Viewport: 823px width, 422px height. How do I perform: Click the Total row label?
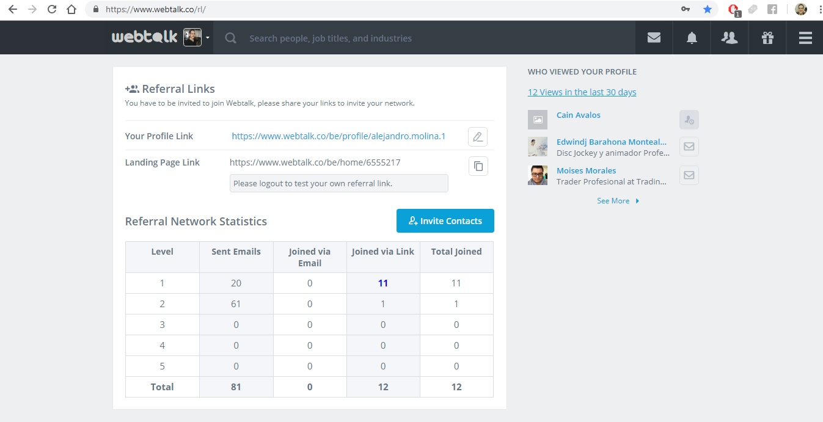click(163, 387)
